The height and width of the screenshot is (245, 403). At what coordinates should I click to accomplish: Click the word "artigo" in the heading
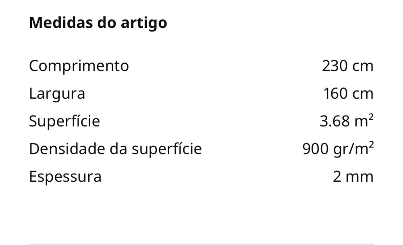[x=144, y=23]
